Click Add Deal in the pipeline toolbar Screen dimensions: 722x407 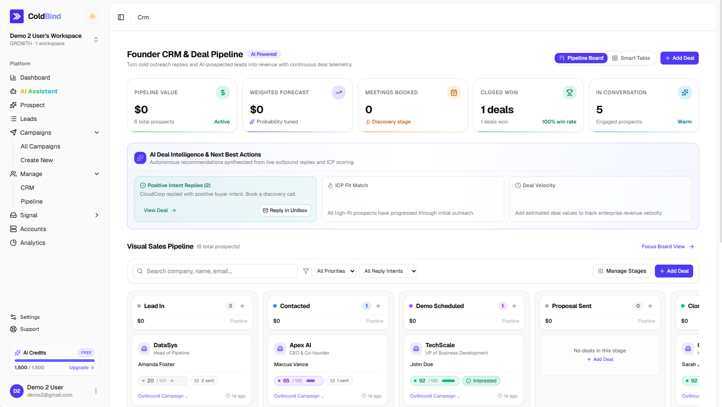[674, 271]
